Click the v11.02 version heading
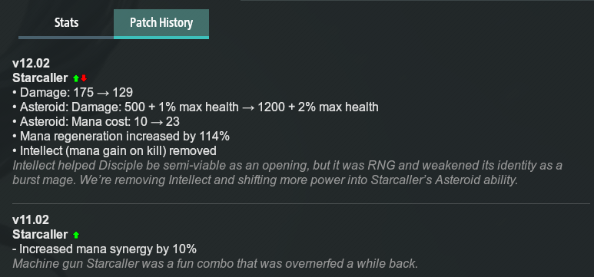This screenshot has width=594, height=277. click(x=31, y=220)
